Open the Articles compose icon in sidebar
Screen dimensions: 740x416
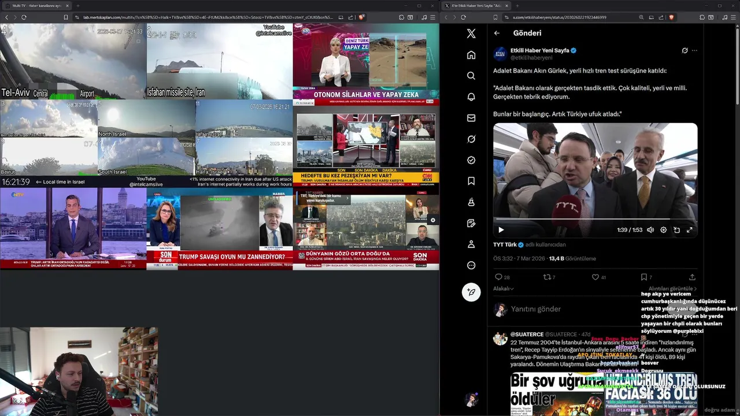click(471, 224)
